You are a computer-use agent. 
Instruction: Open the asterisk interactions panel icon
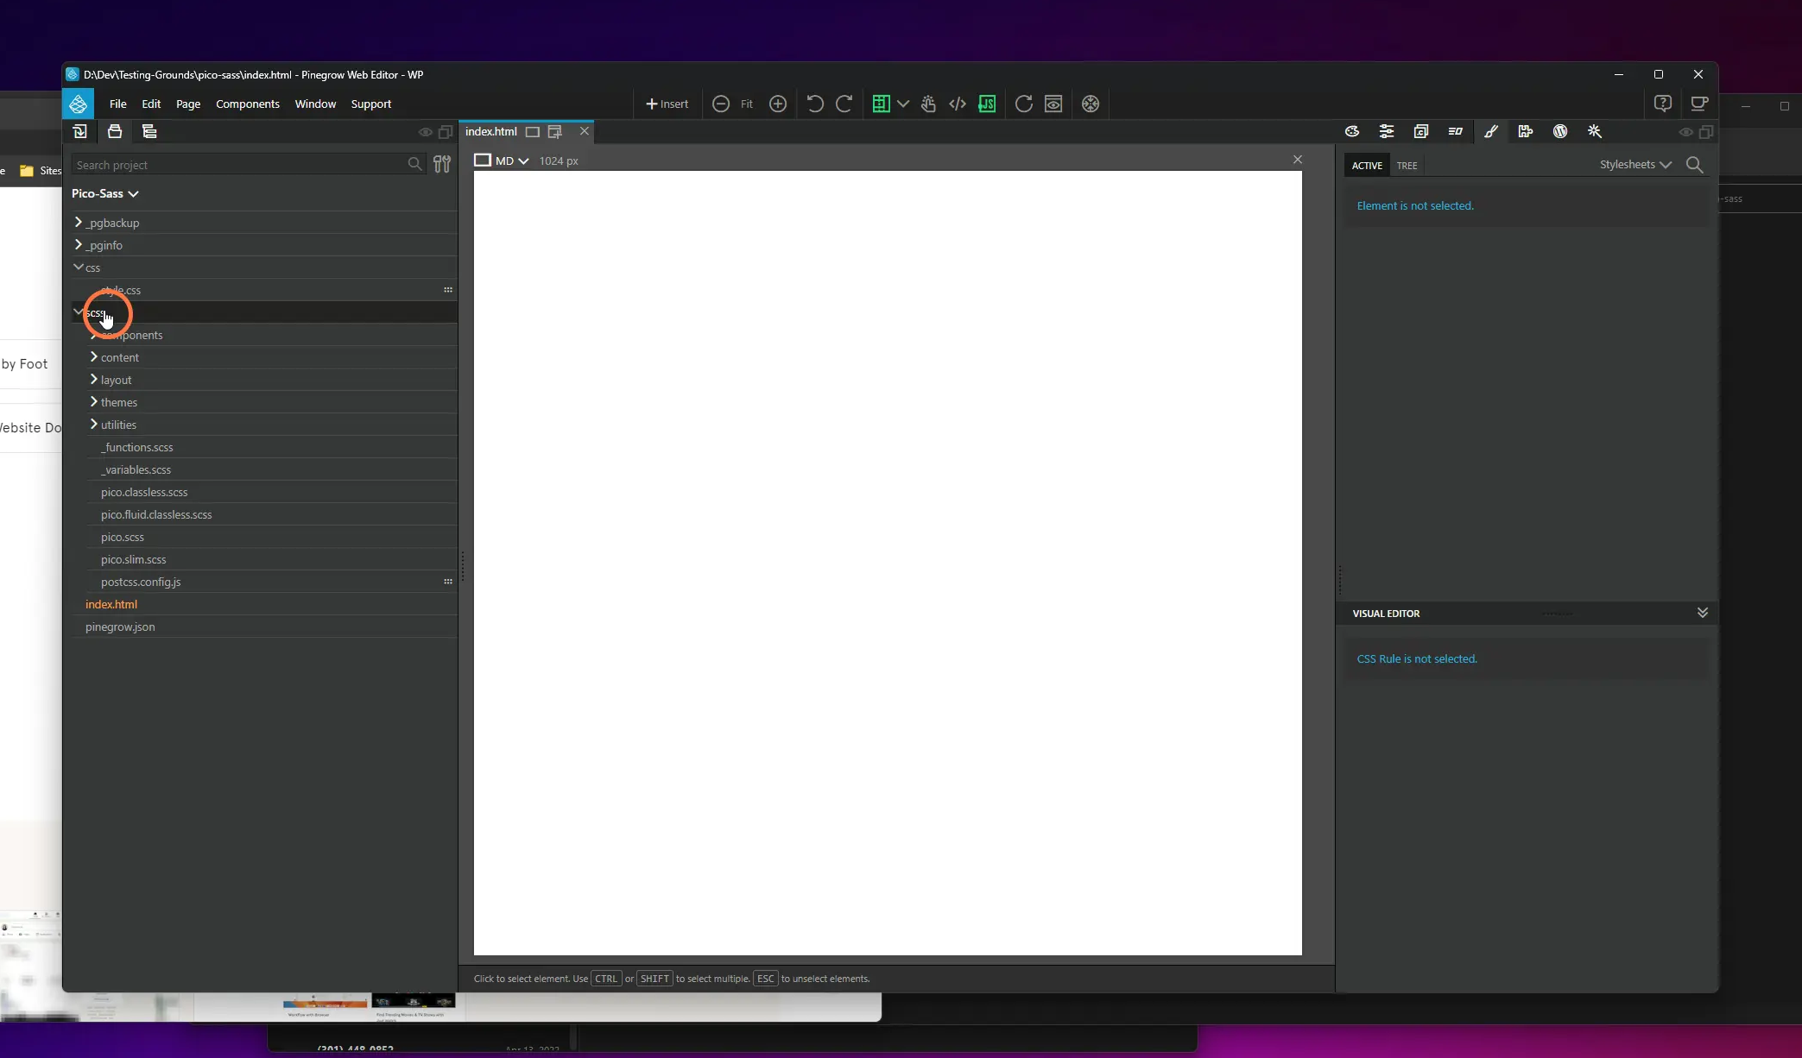pos(1594,131)
